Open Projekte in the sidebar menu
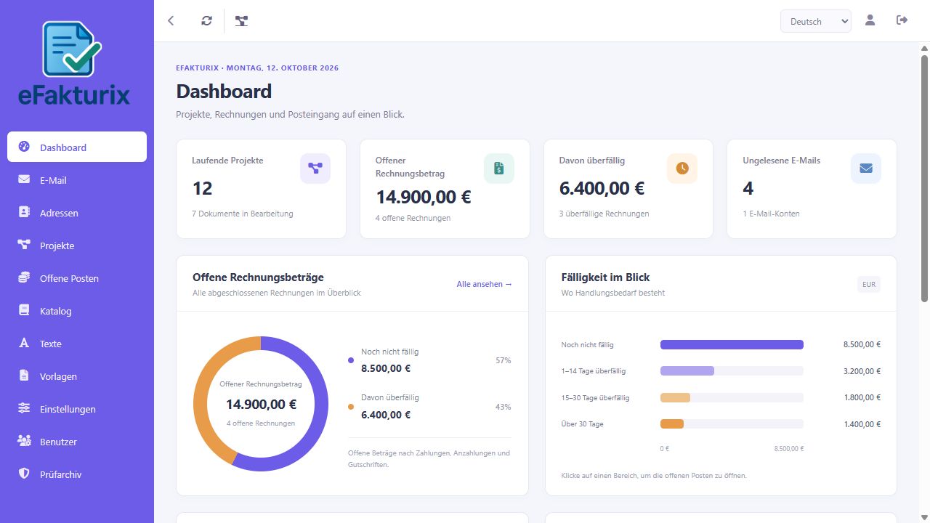 [77, 246]
